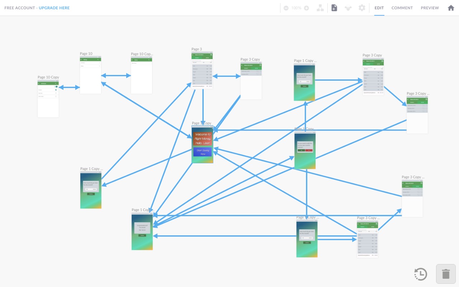
Task: Select the Congratulations screen thumbnail
Action: (142, 231)
